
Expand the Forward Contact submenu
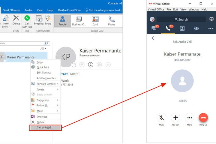[46, 84]
